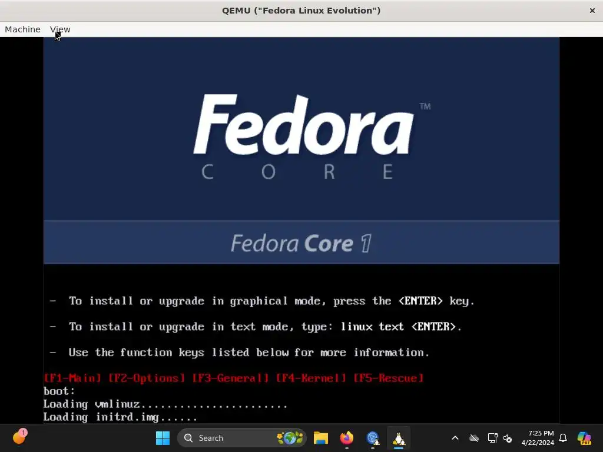Close the QEMU window
The image size is (603, 452).
[592, 11]
